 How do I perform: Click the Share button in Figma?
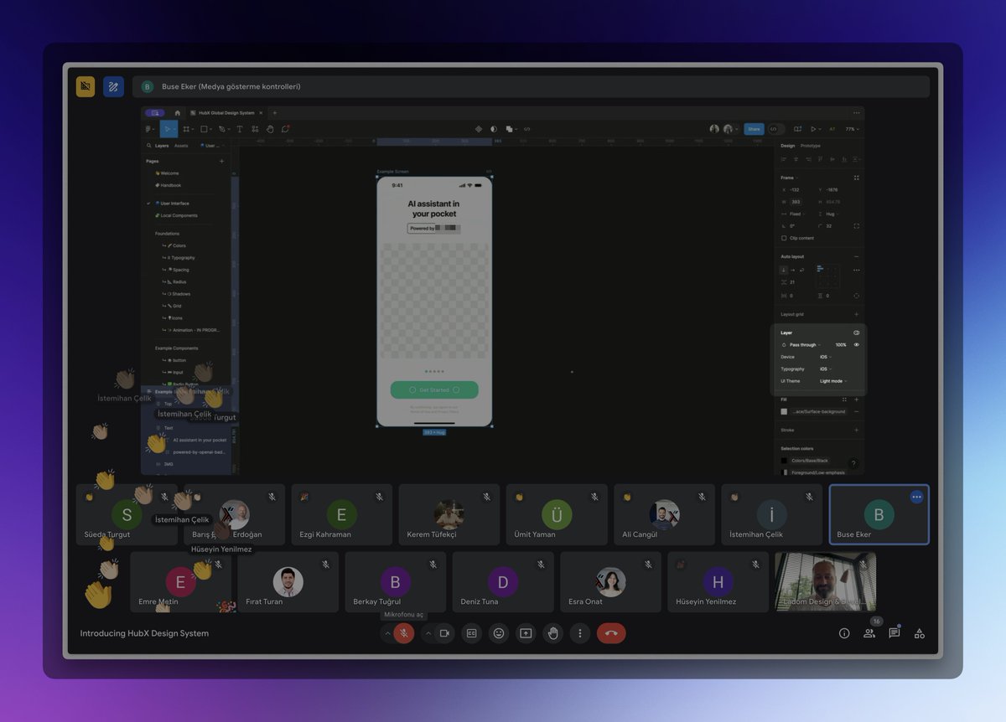click(754, 129)
